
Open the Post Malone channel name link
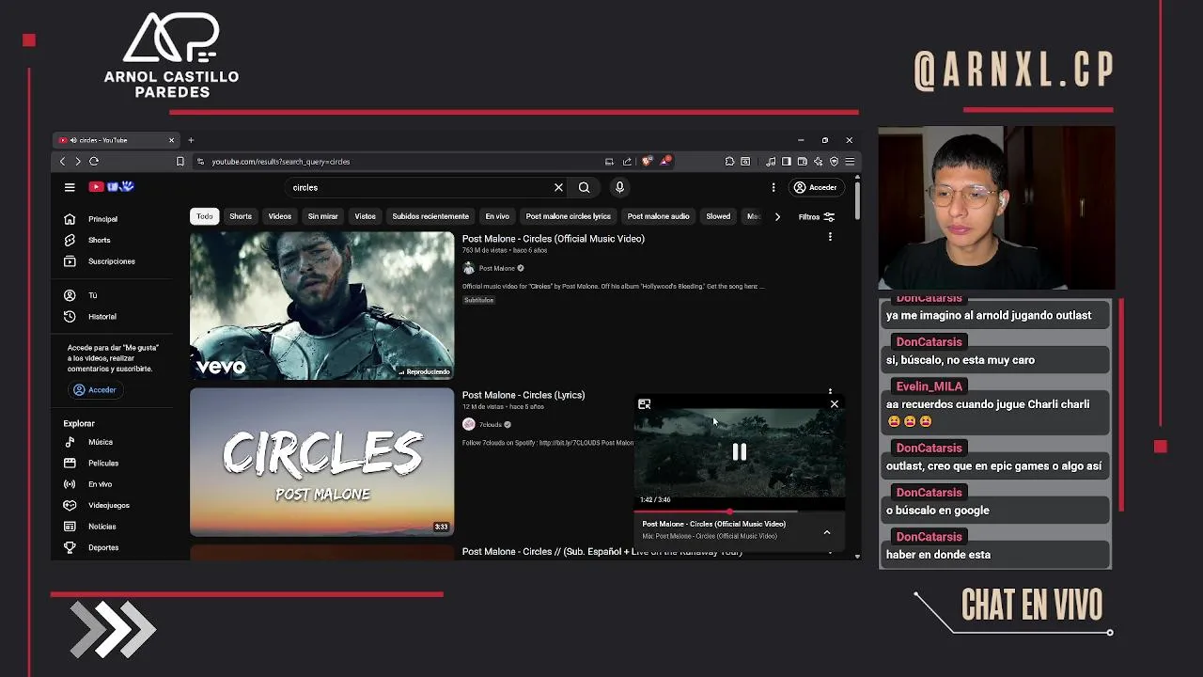tap(497, 269)
